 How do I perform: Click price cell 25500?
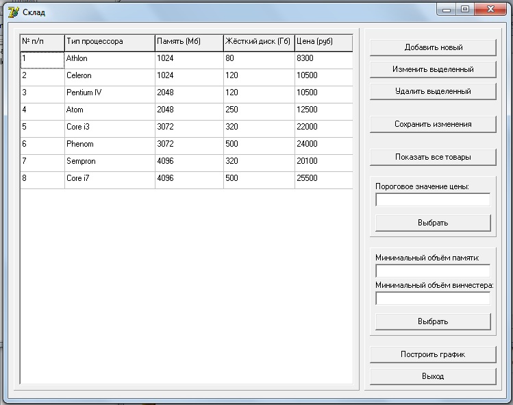tap(324, 180)
